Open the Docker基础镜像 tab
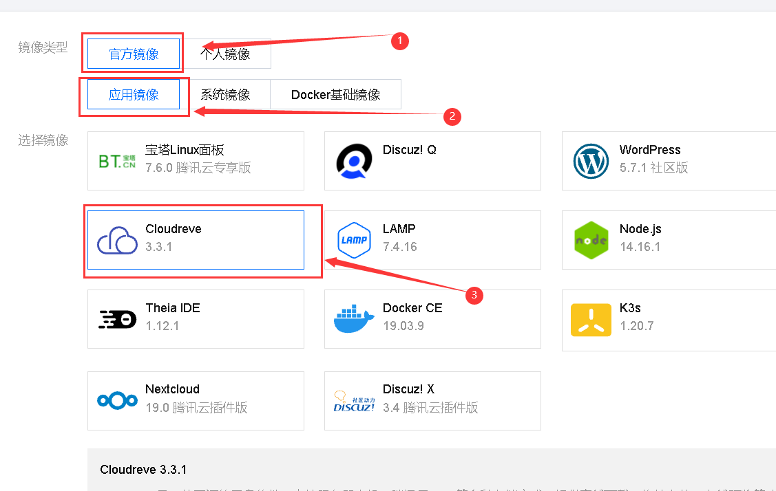776x491 pixels. [x=335, y=94]
